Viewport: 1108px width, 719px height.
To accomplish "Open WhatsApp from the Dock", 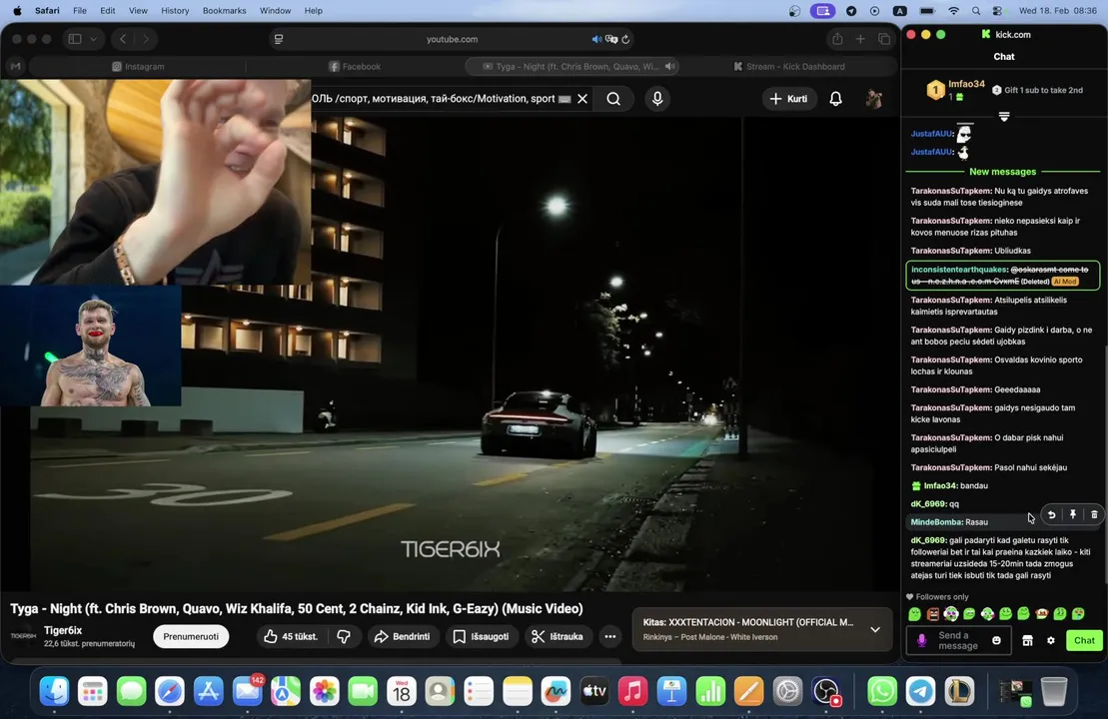I will tap(882, 691).
